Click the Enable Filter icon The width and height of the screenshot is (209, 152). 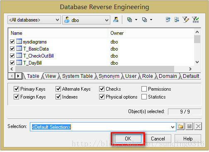[x=195, y=20]
